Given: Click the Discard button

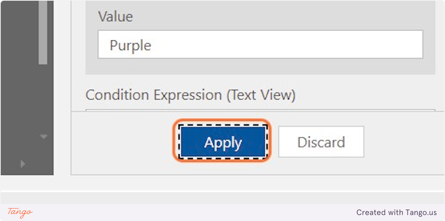Looking at the screenshot, I should pos(321,142).
